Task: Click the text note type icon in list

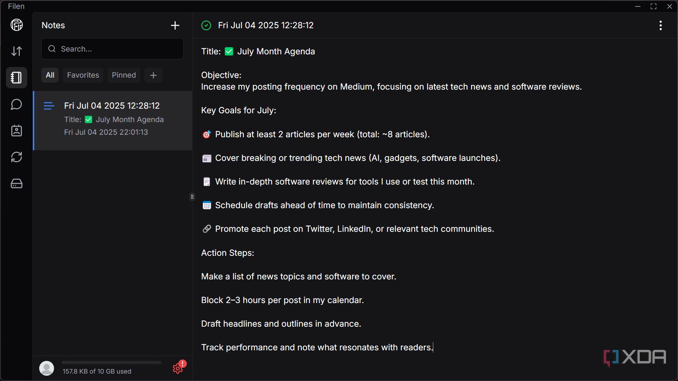Action: coord(49,106)
